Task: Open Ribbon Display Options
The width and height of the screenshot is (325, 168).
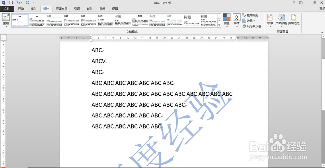Action: pyautogui.click(x=301, y=3)
